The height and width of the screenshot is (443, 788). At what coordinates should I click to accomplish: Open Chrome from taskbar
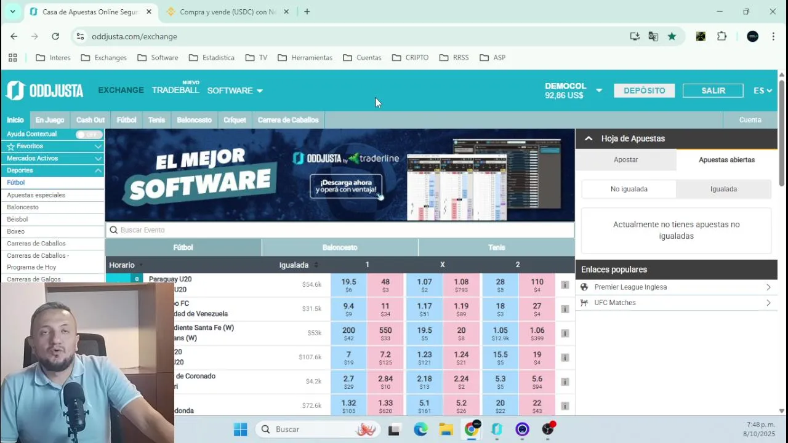(472, 429)
